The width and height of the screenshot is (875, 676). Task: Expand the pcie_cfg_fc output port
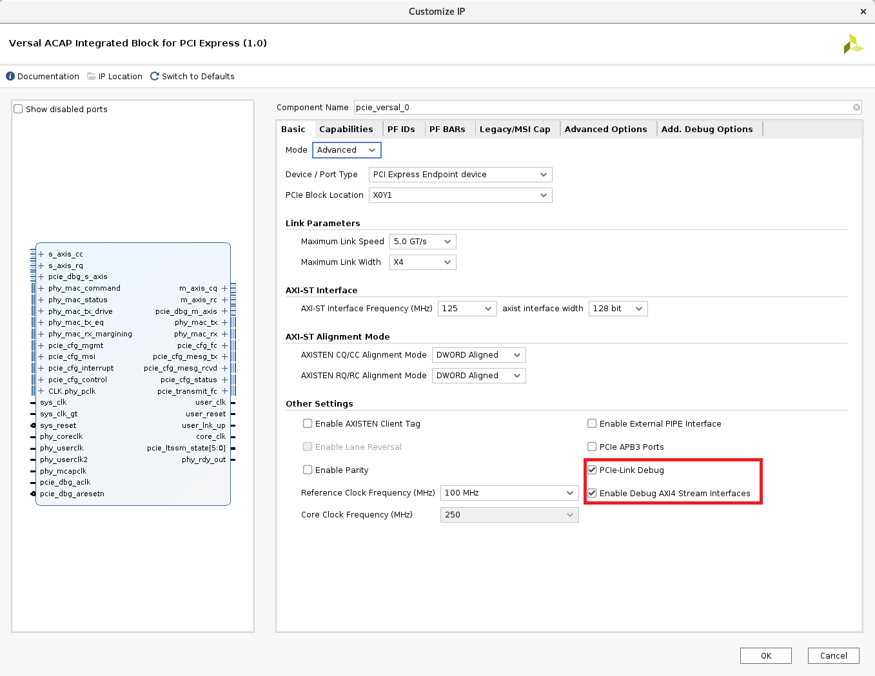(224, 346)
